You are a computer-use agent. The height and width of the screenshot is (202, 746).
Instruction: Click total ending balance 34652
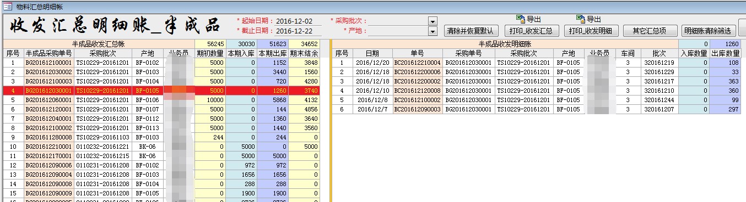click(x=304, y=44)
